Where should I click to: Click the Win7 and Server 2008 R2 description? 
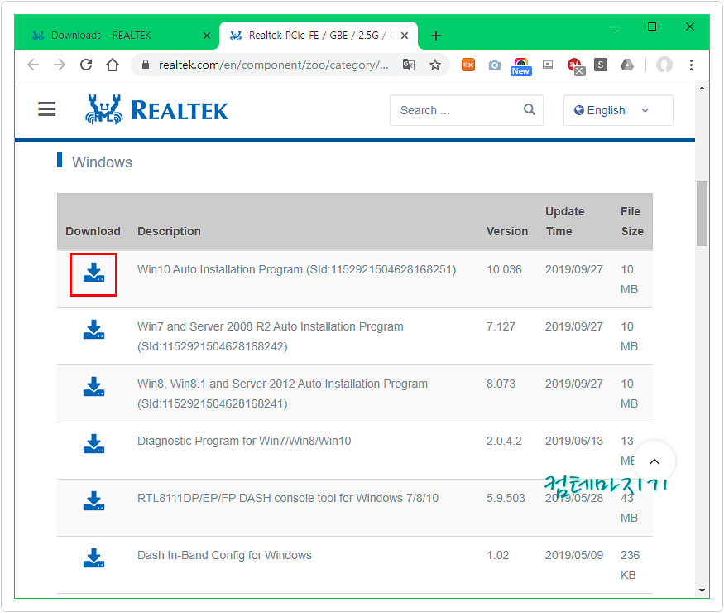pyautogui.click(x=270, y=336)
